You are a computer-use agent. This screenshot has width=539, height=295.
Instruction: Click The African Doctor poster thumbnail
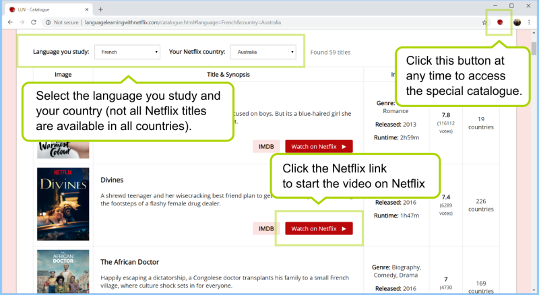63,271
